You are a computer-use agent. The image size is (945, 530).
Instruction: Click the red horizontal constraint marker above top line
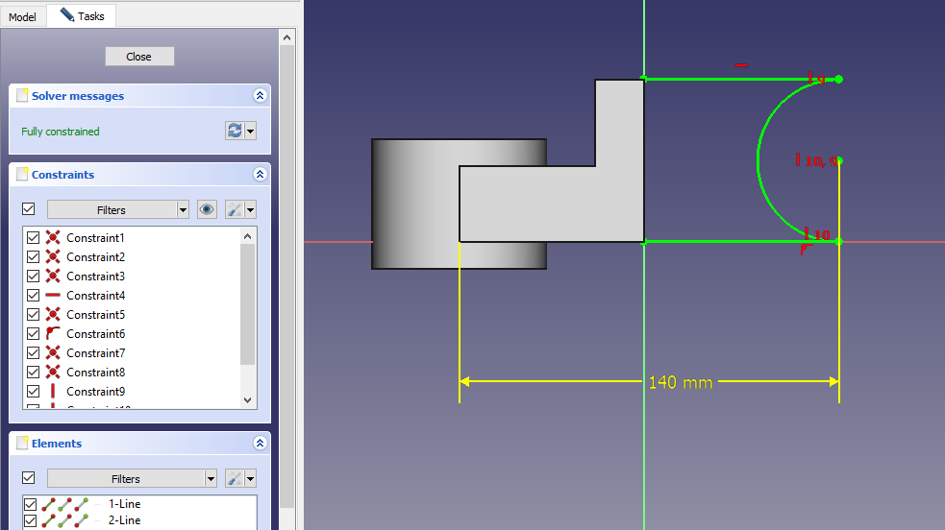[740, 65]
